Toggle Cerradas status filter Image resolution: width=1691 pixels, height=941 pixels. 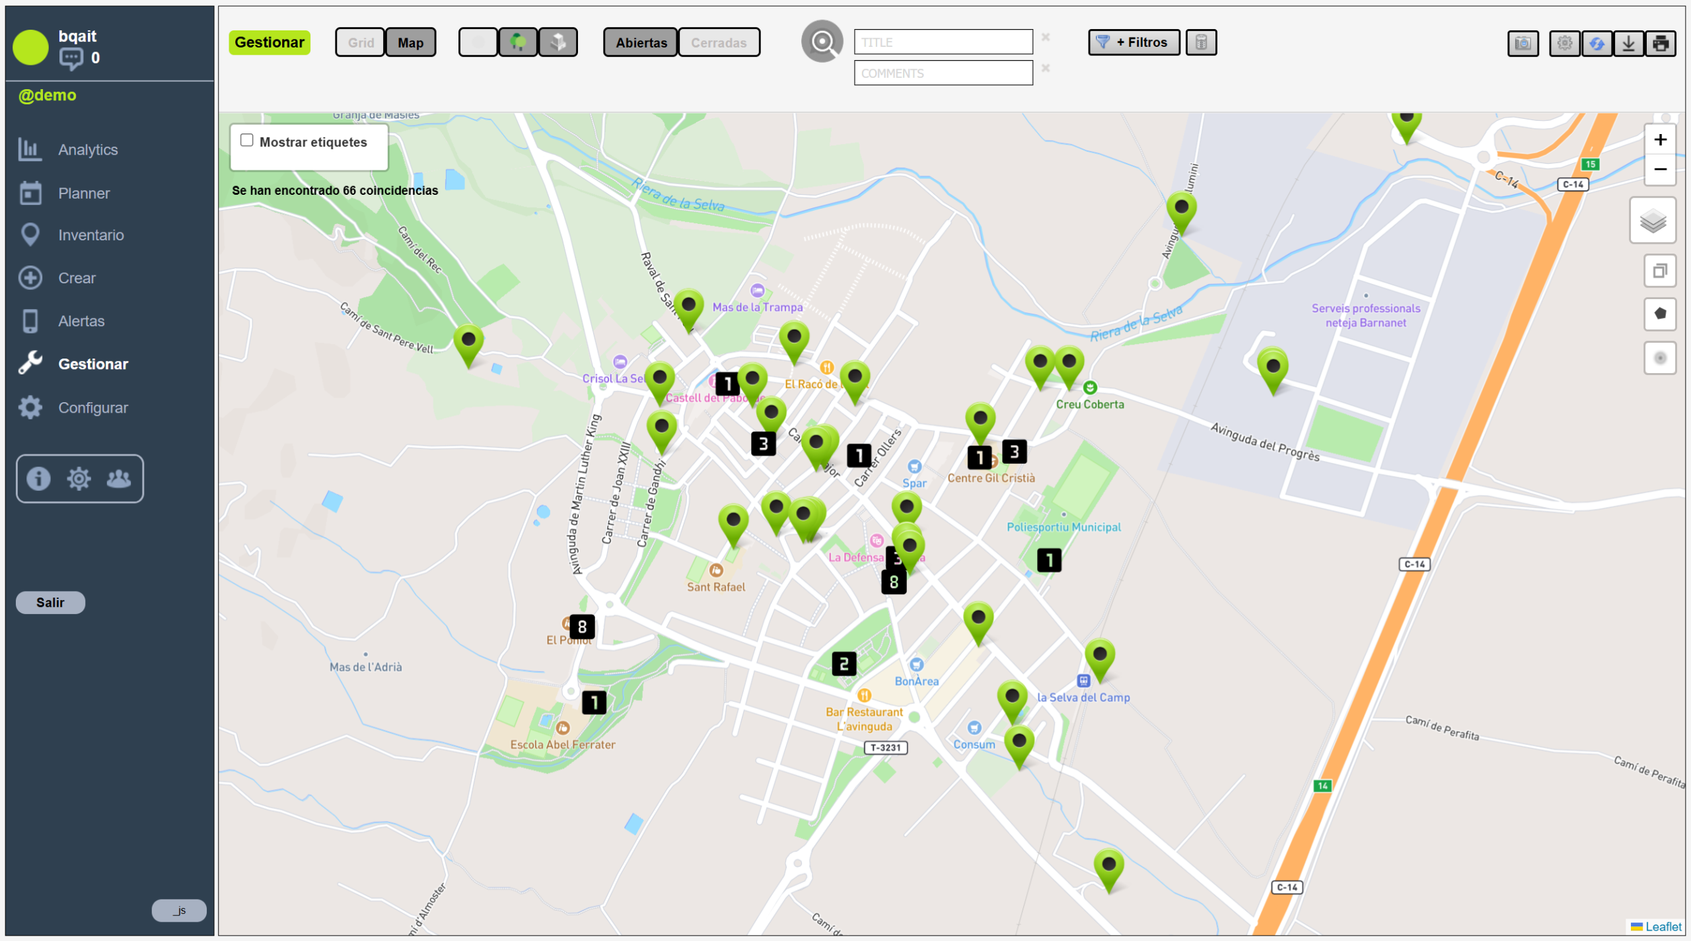pos(718,43)
